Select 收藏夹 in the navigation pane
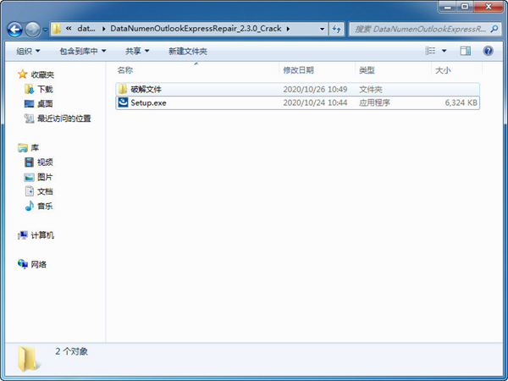Image resolution: width=508 pixels, height=381 pixels. tap(42, 75)
